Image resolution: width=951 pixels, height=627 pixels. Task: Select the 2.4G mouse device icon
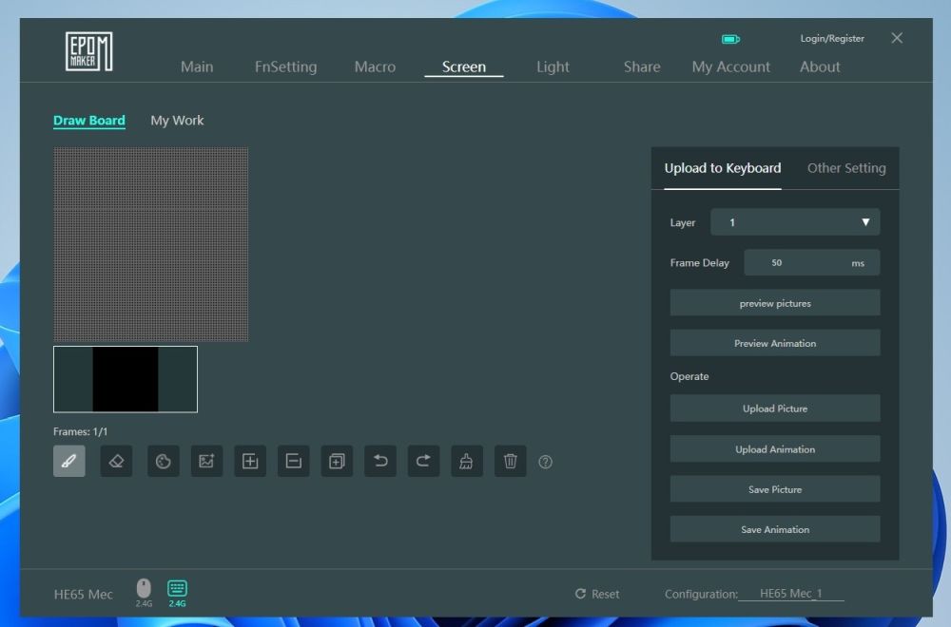pos(144,592)
